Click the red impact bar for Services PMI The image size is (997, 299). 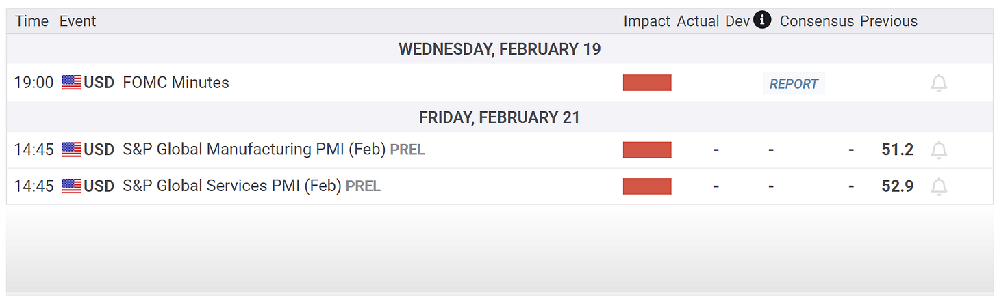pyautogui.click(x=647, y=186)
